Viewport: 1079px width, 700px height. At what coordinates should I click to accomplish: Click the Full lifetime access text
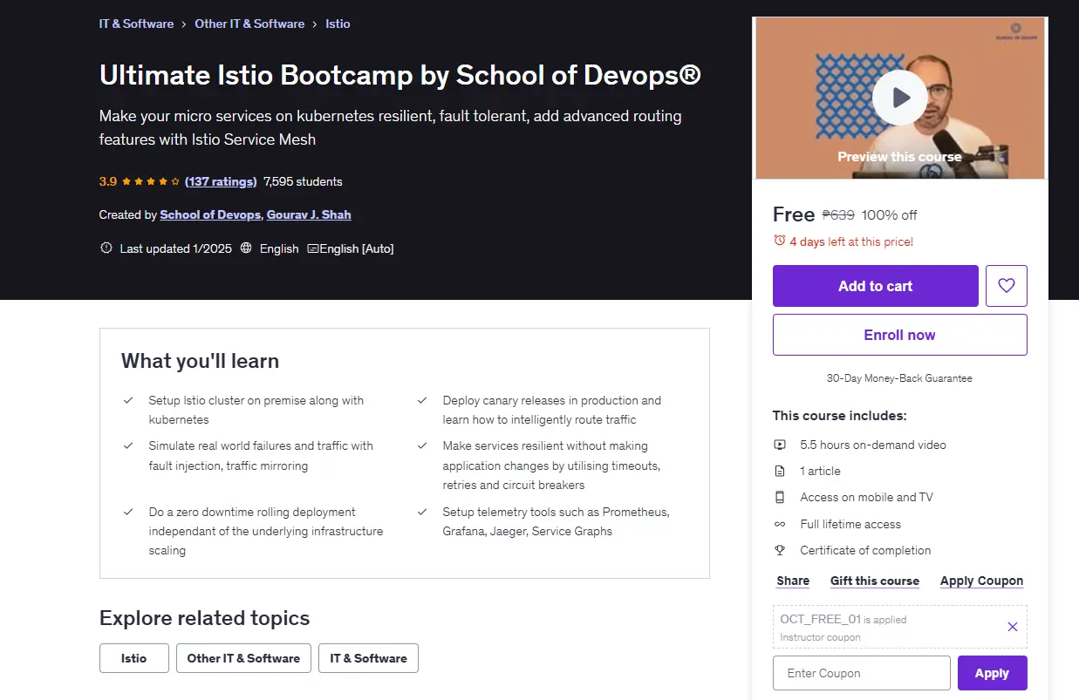tap(850, 524)
